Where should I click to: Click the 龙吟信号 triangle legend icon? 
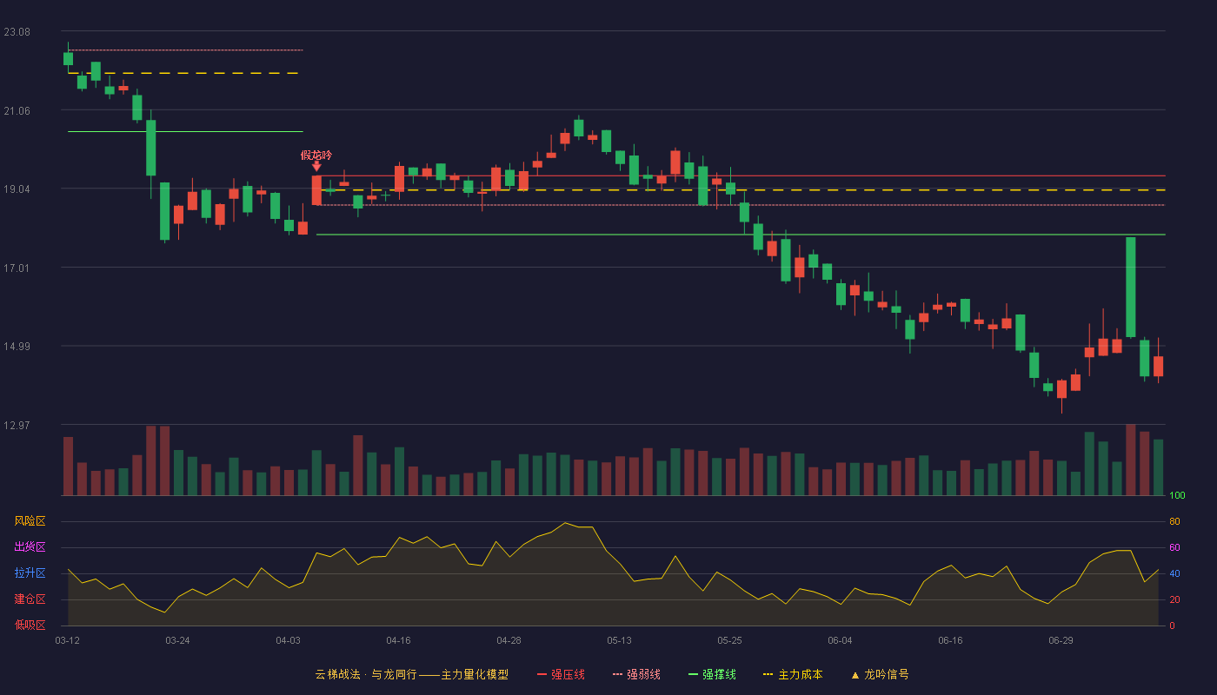(855, 674)
